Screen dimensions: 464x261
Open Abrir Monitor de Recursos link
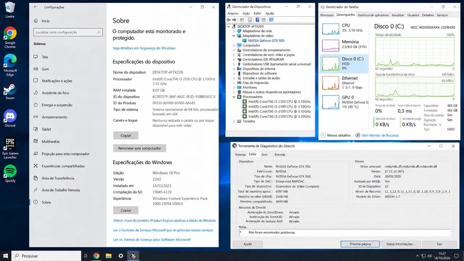pos(380,135)
